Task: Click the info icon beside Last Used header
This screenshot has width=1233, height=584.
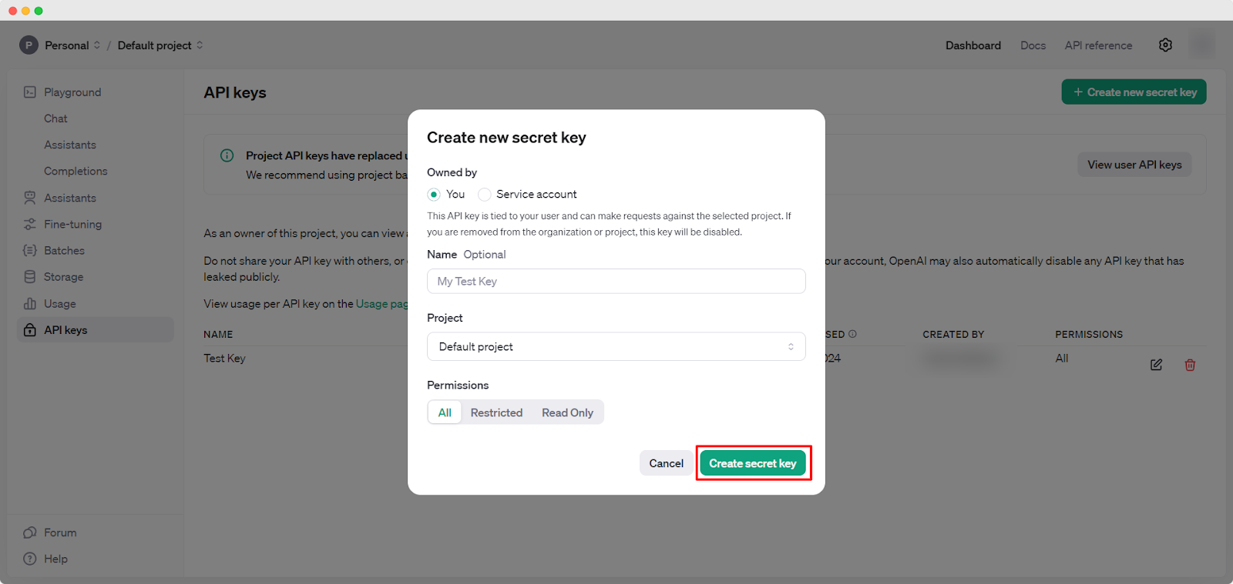Action: point(852,334)
